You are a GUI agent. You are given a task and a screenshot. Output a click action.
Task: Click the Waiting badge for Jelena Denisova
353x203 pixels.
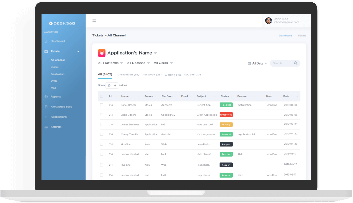tap(226, 124)
